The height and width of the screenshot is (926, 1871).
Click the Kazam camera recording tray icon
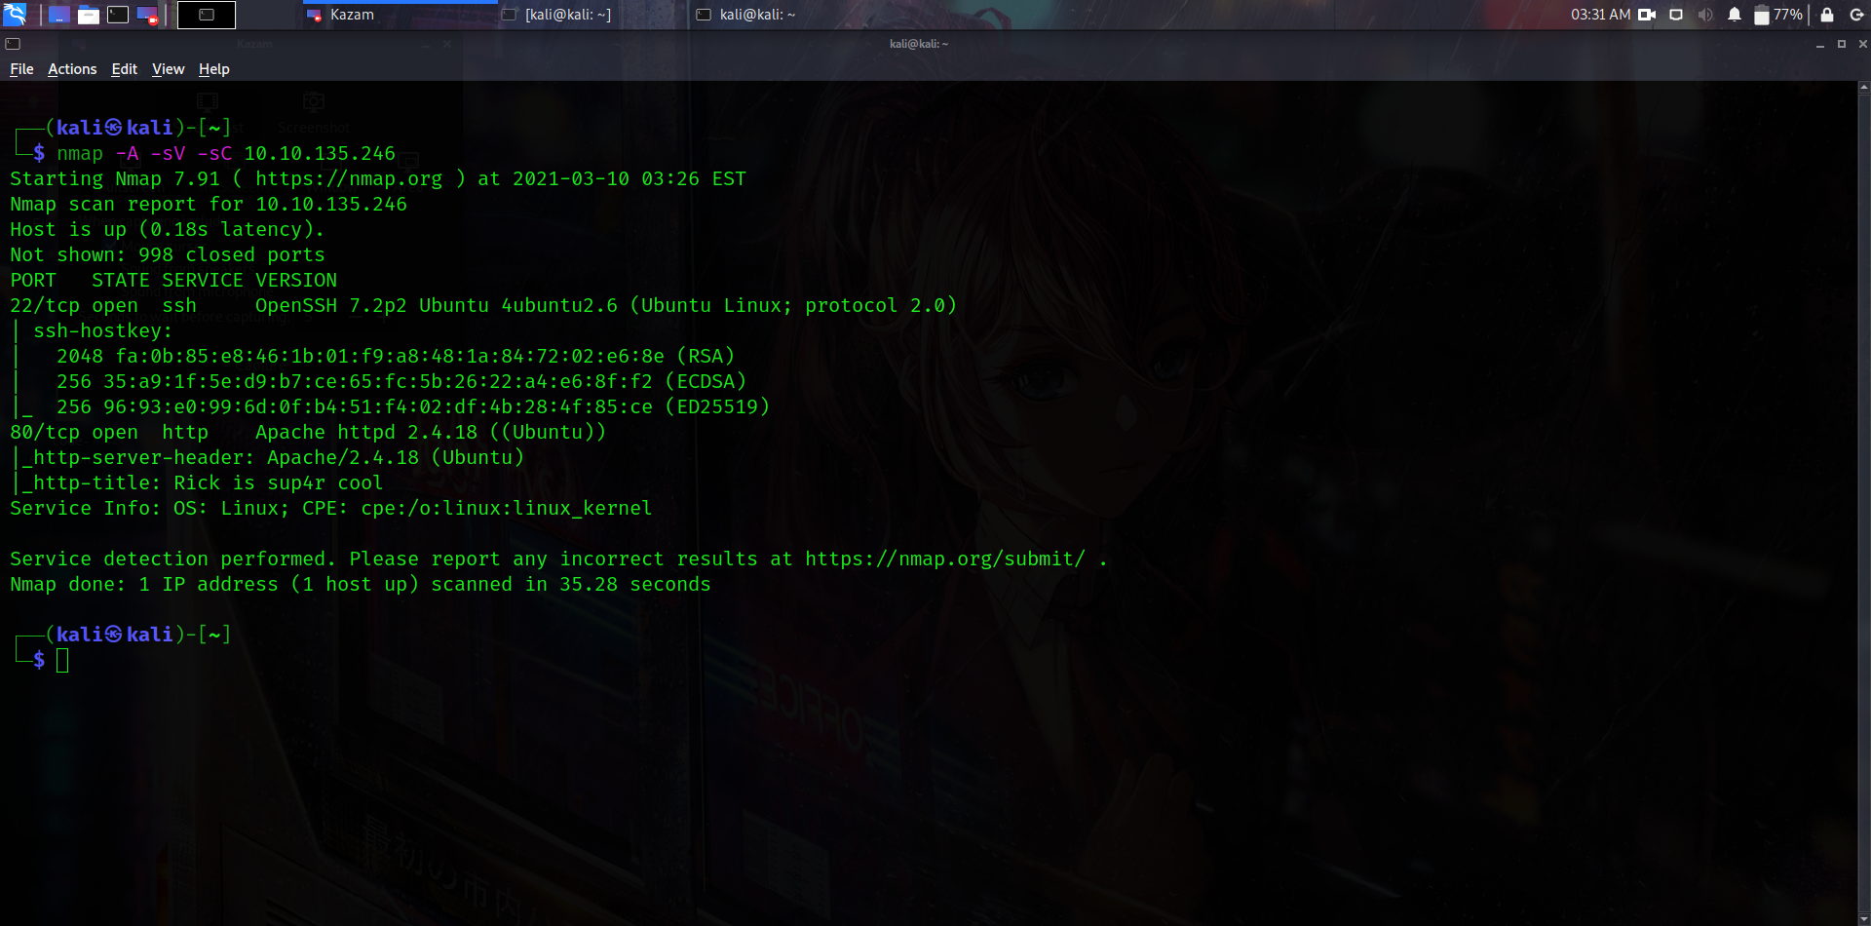(x=1647, y=15)
